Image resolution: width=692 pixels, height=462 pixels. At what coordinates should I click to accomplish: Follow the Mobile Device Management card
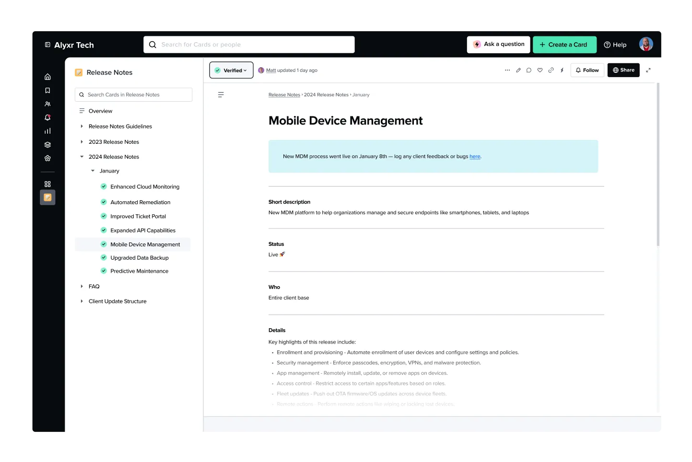tap(587, 70)
